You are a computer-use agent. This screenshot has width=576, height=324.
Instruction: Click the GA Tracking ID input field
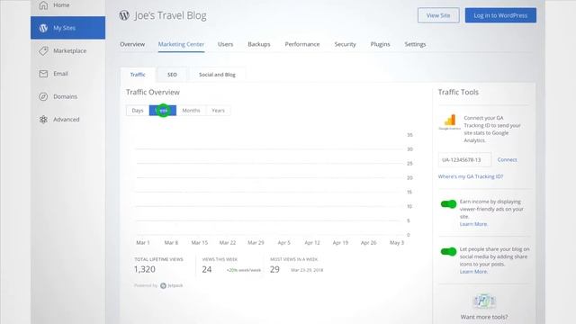coord(464,160)
